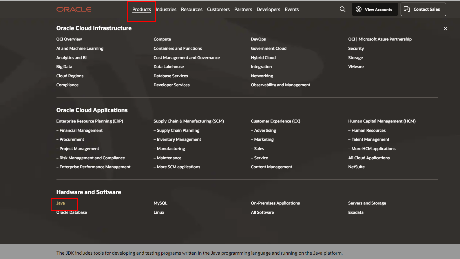Open Talent Management link
Image resolution: width=460 pixels, height=259 pixels.
click(x=369, y=139)
